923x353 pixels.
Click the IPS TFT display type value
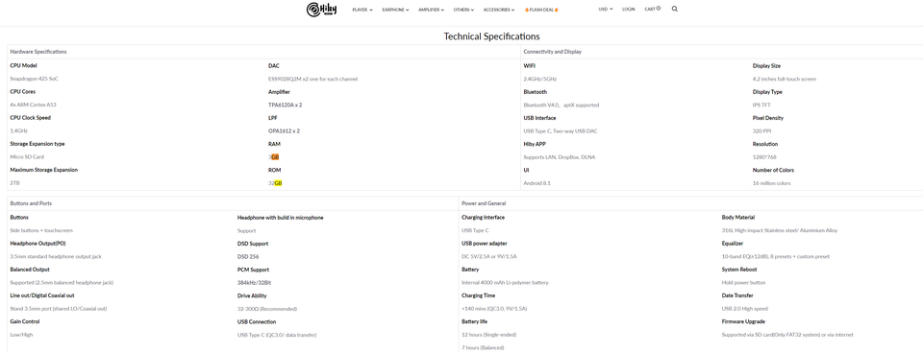(x=761, y=106)
